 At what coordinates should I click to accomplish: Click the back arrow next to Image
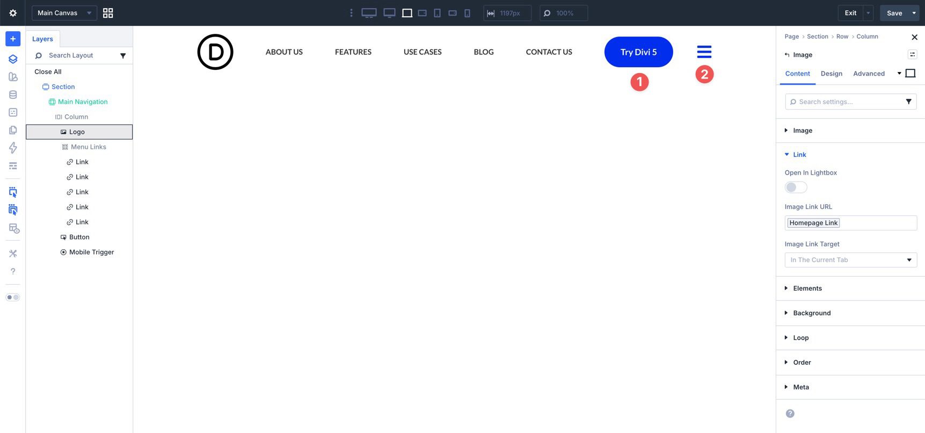pos(787,55)
